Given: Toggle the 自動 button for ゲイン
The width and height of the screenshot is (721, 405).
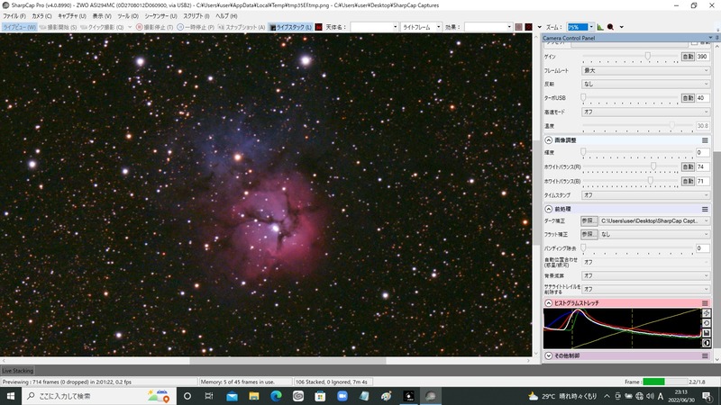Looking at the screenshot, I should point(688,57).
